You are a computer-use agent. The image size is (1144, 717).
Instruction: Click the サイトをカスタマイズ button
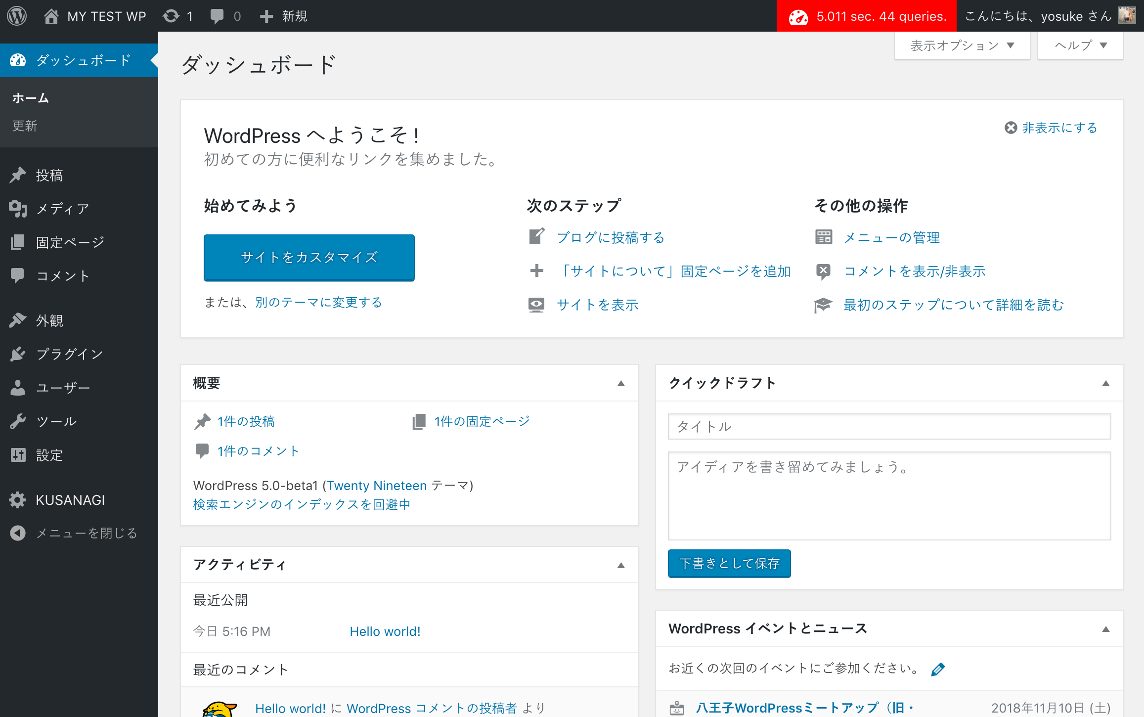(309, 257)
